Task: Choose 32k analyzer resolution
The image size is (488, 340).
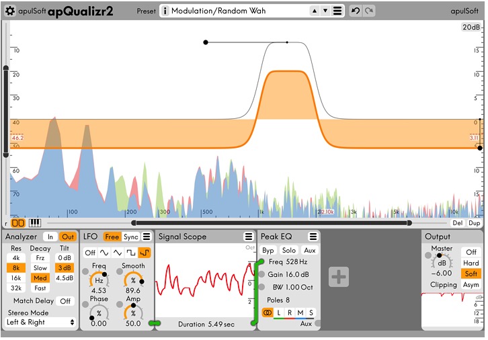Action: tap(16, 288)
